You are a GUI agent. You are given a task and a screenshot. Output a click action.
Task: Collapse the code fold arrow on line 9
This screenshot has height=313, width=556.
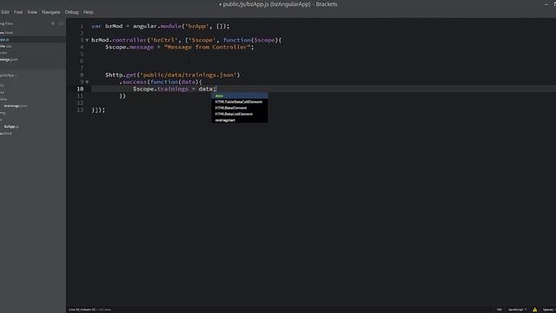coord(87,82)
